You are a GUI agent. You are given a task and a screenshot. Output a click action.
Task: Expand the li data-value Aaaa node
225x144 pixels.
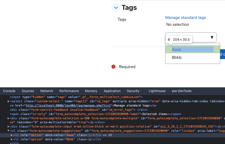pyautogui.click(x=12, y=135)
